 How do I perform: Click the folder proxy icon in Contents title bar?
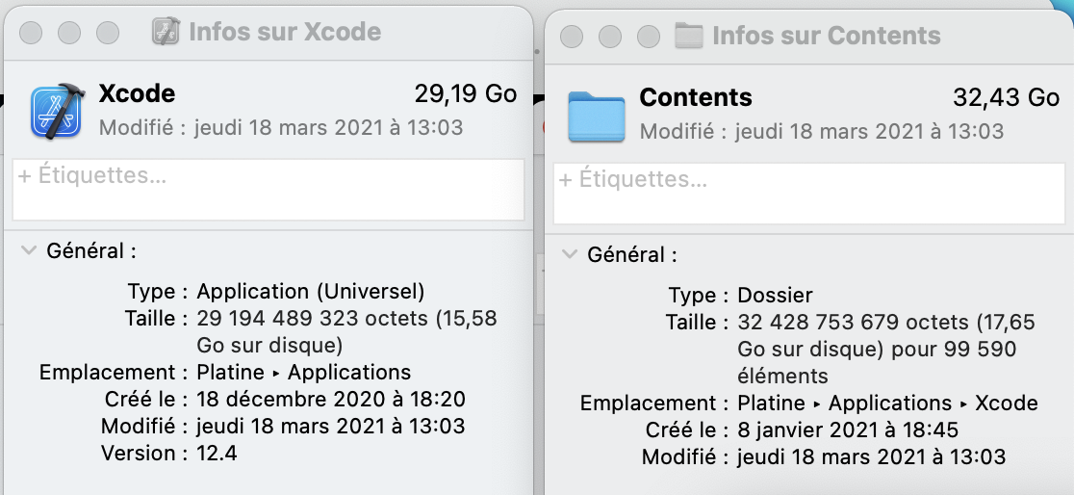coord(688,36)
